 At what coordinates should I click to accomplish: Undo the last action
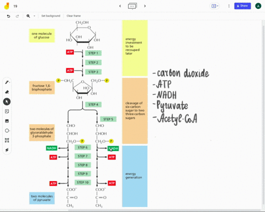coord(8,16)
